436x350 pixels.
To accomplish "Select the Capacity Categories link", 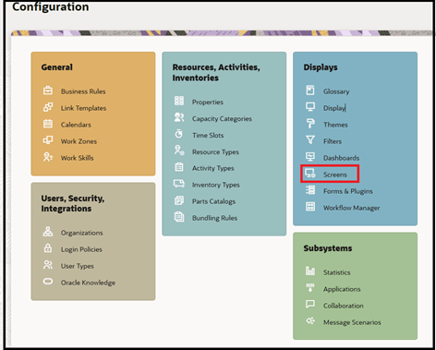I will click(x=222, y=119).
